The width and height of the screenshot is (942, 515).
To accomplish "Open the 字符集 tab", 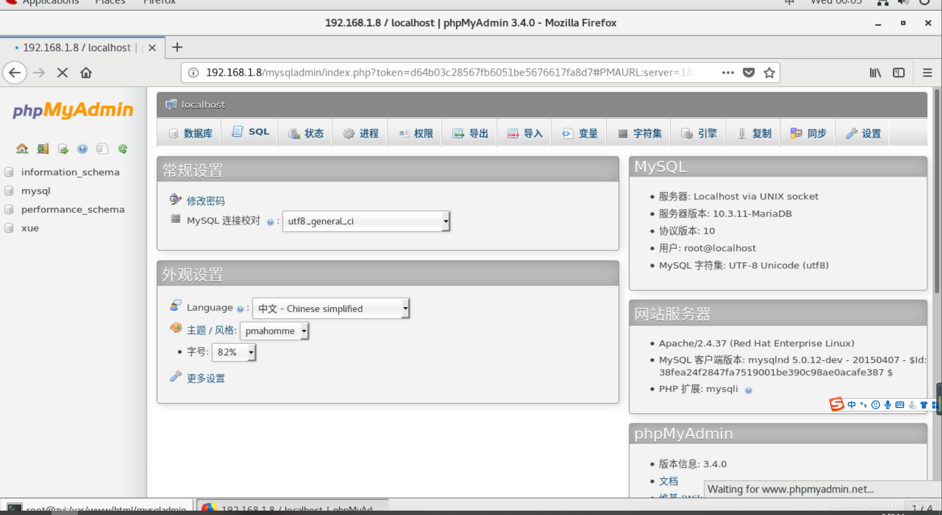I will point(639,133).
